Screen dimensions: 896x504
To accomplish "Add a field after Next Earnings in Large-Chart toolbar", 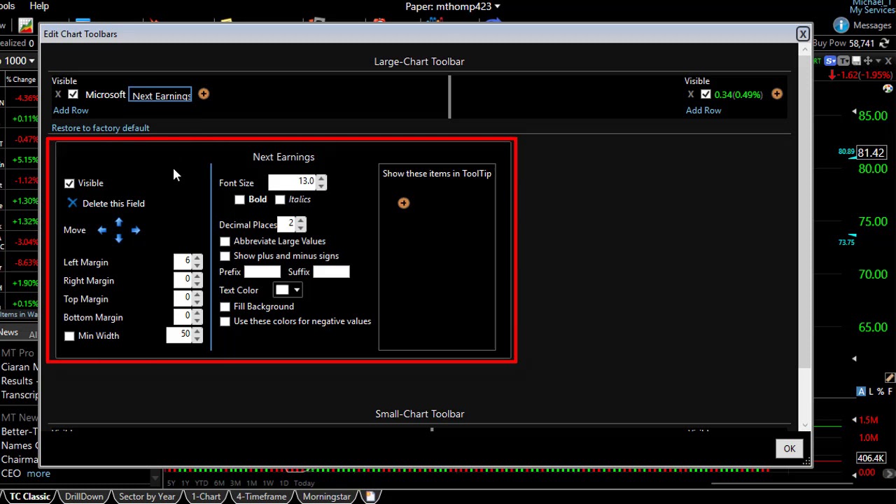I will 204,94.
